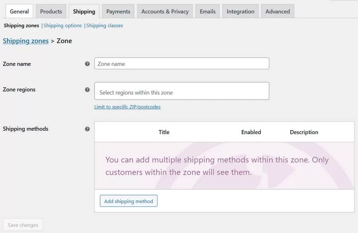Image resolution: width=358 pixels, height=233 pixels.
Task: Go to the Payments tab
Action: pos(118,12)
